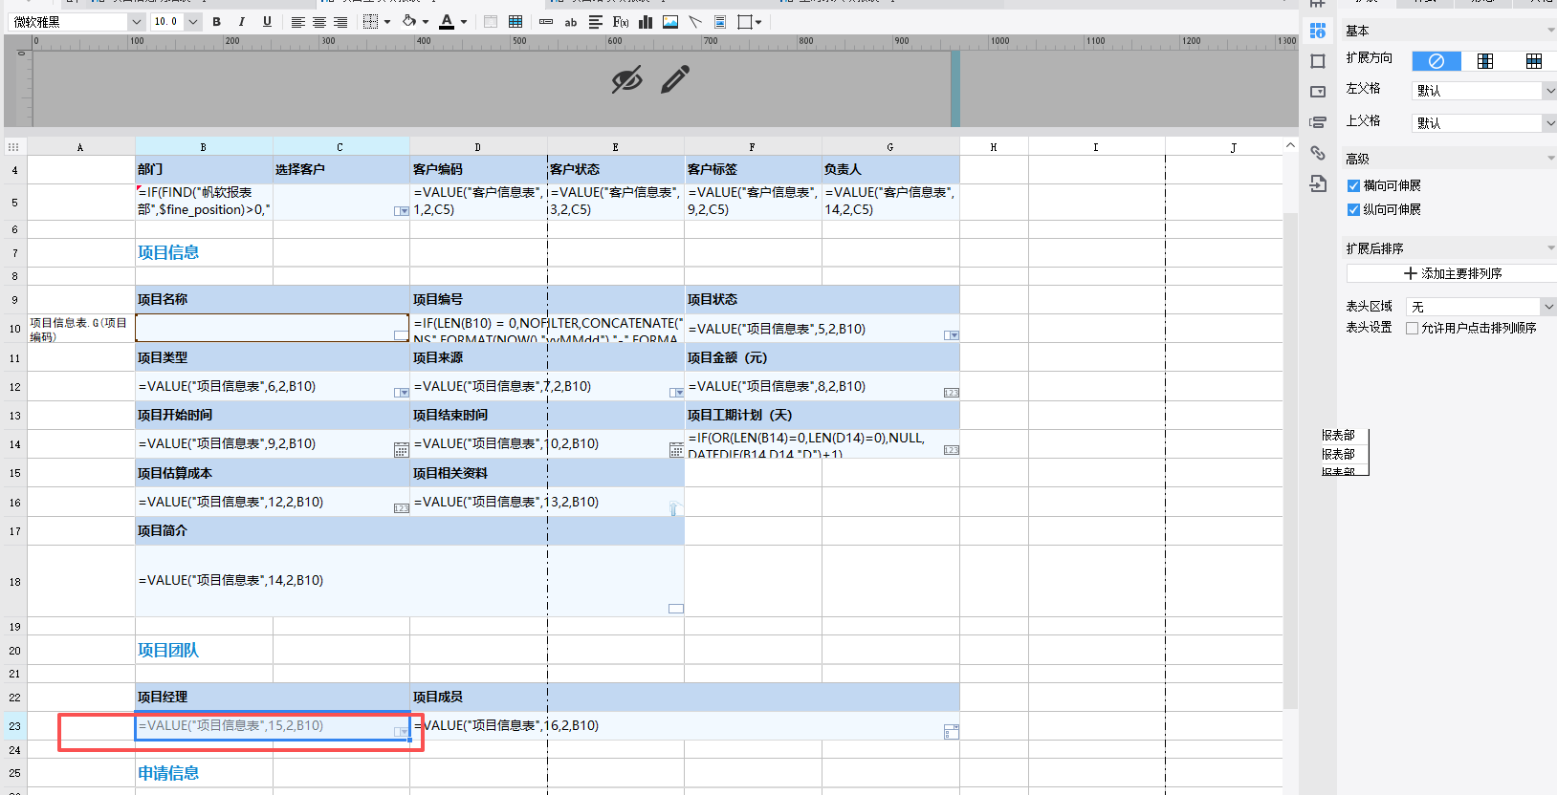
Task: Insert plain text with the ab icon
Action: pyautogui.click(x=571, y=22)
